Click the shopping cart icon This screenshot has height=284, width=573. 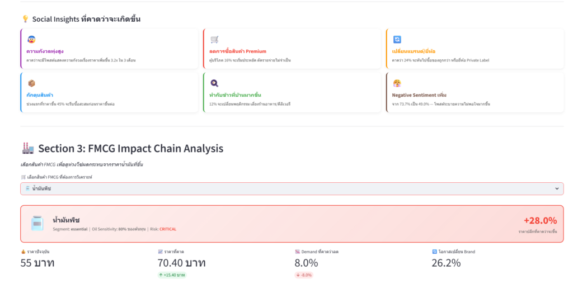[x=214, y=39]
